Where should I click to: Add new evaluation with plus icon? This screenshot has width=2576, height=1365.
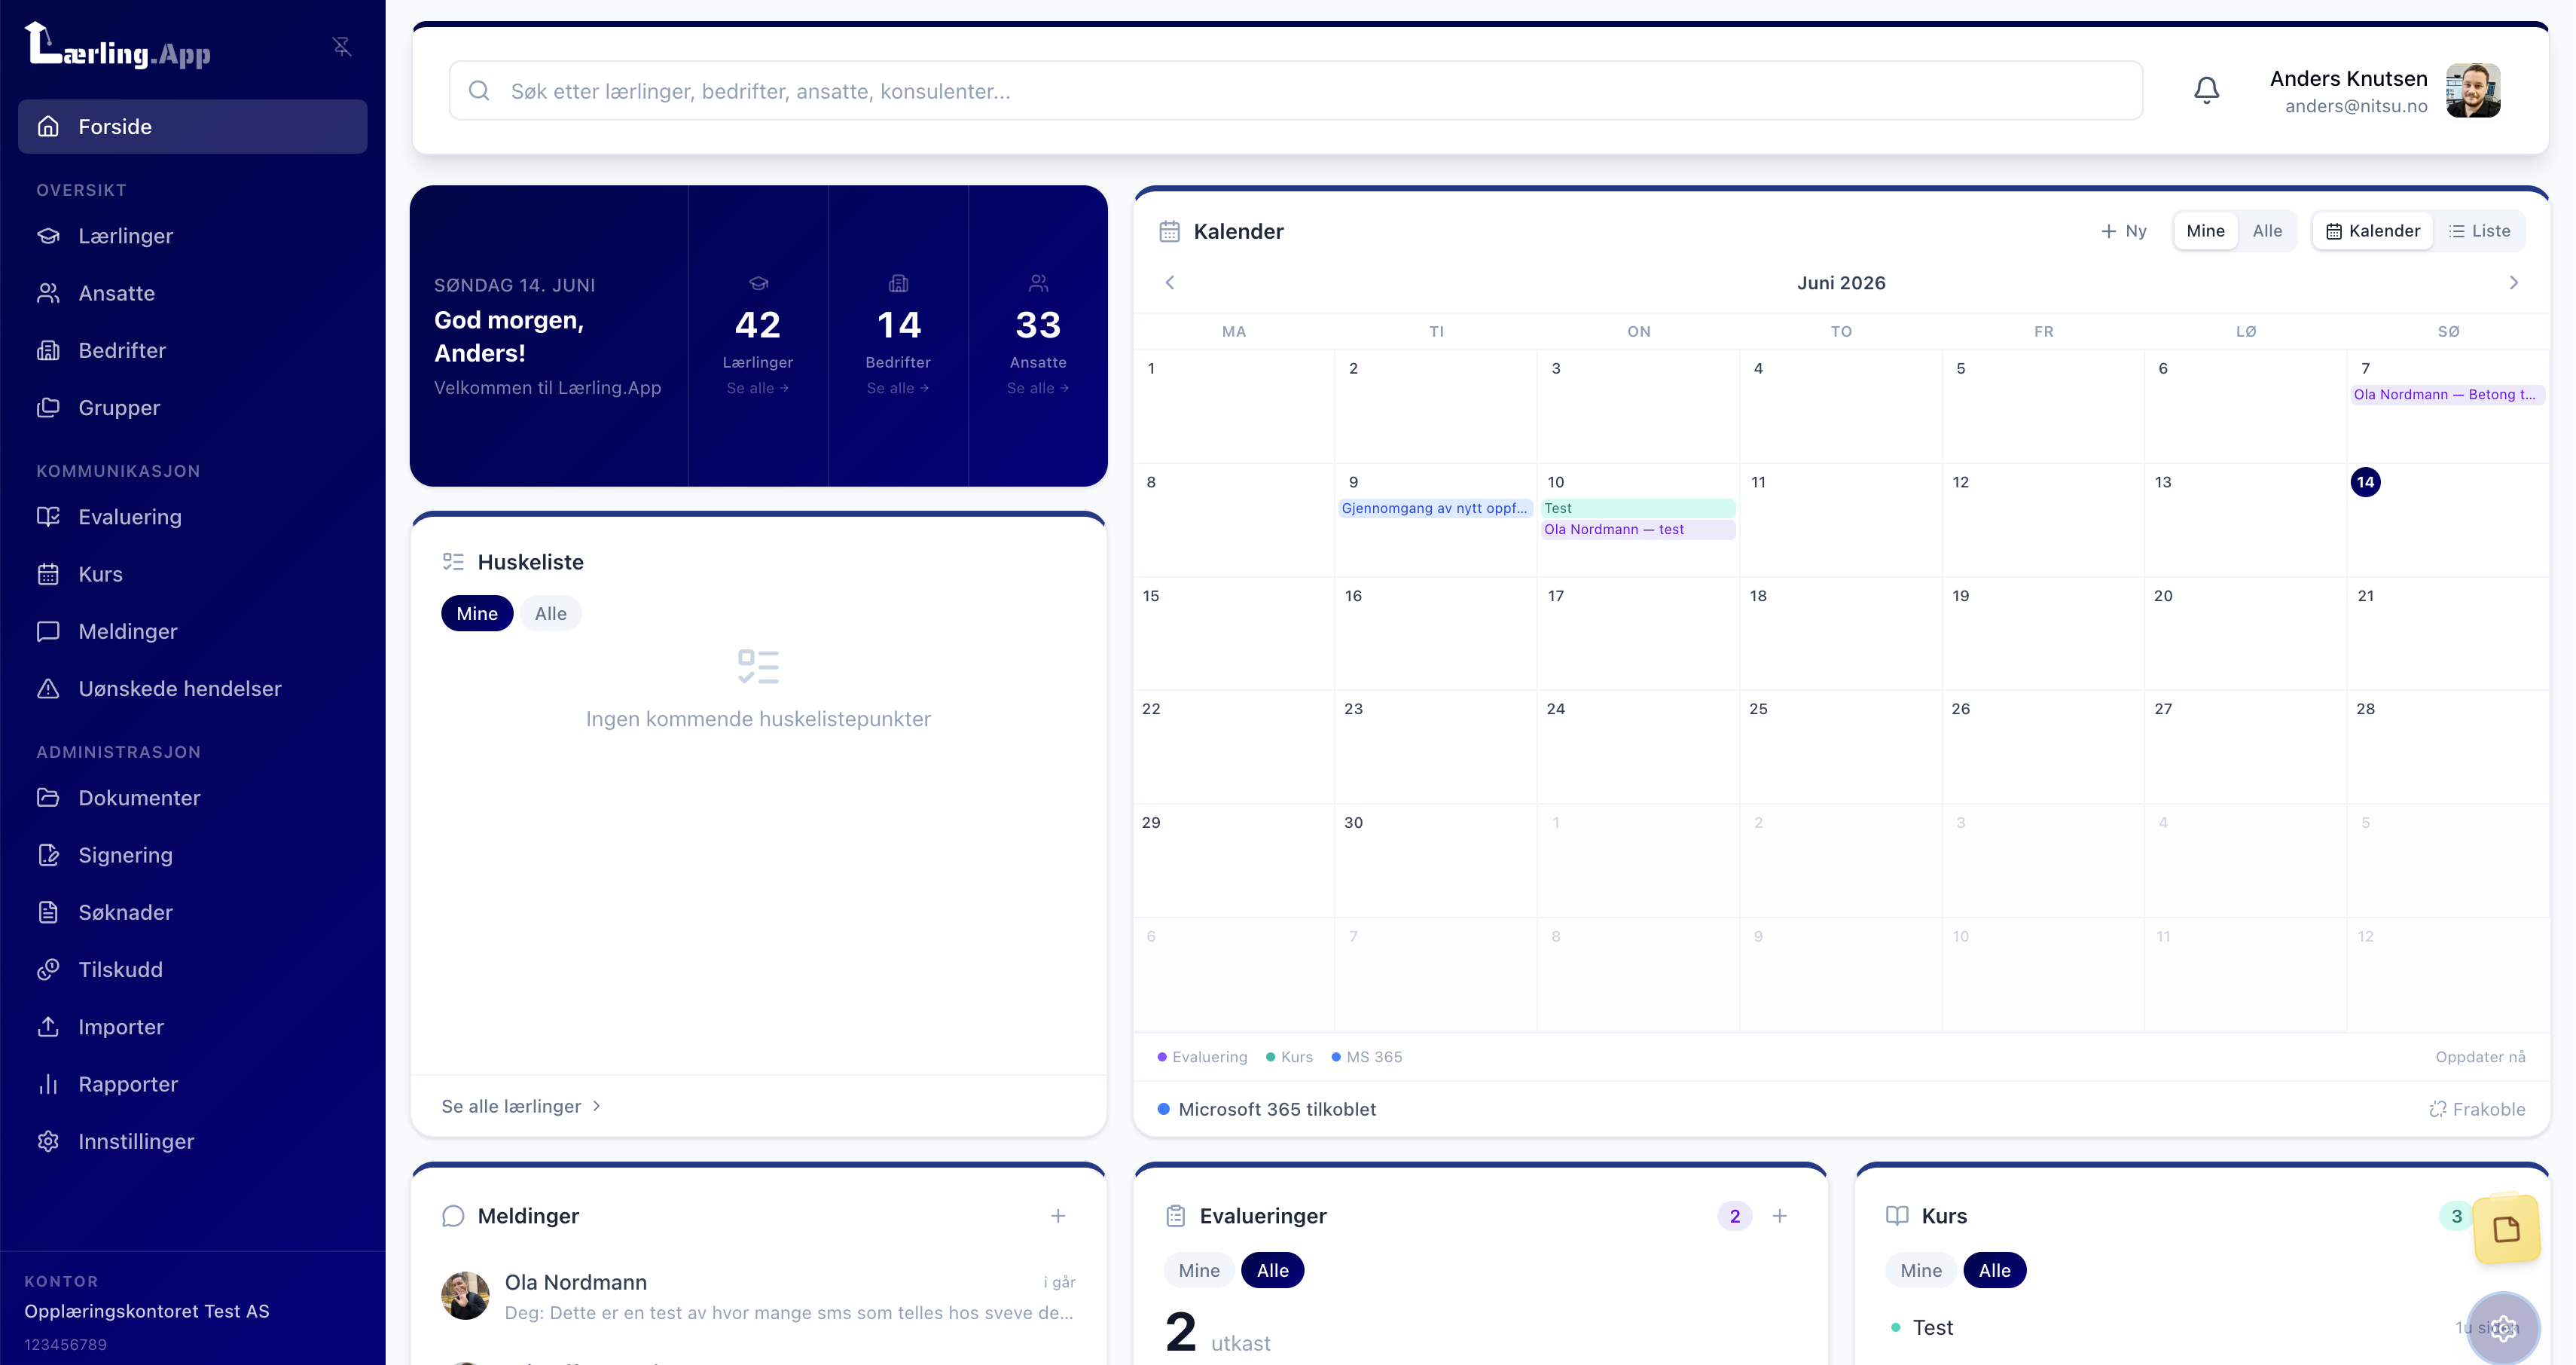point(1779,1216)
